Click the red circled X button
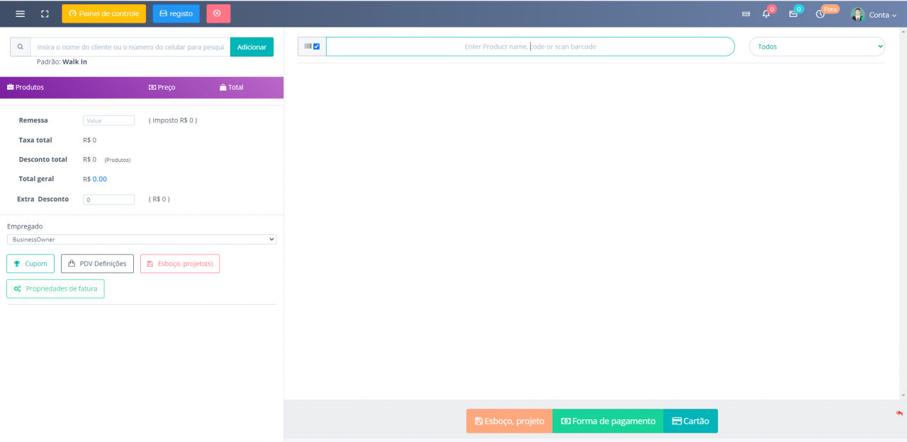Image resolution: width=907 pixels, height=442 pixels. [x=218, y=13]
